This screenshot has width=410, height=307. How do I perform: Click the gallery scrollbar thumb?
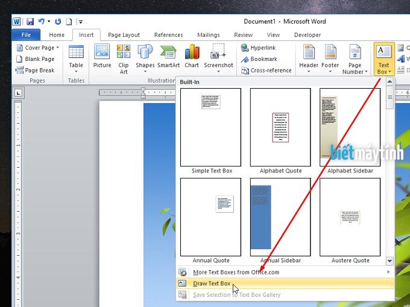point(389,97)
